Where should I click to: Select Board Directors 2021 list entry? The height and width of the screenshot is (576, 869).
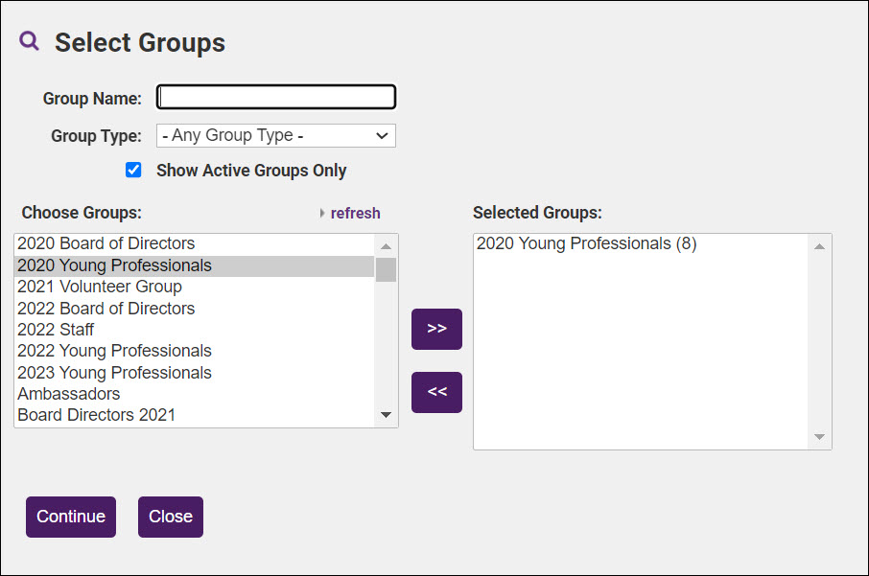[x=96, y=415]
